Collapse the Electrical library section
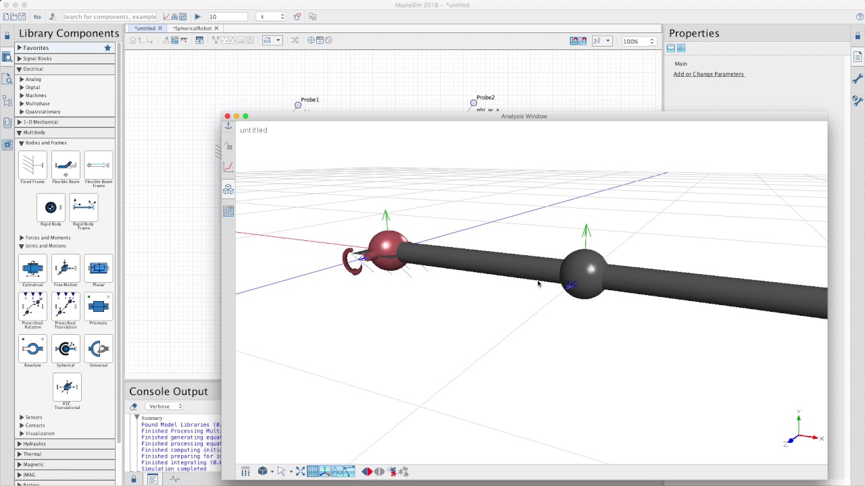This screenshot has width=865, height=486. 20,69
